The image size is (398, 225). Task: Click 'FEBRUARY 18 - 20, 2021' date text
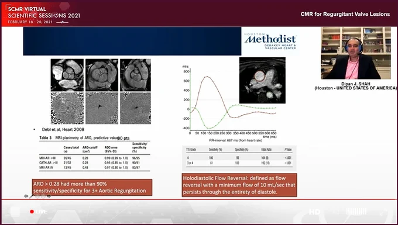click(30, 22)
